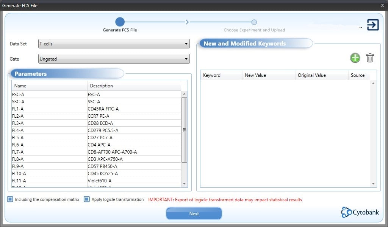Click the SSC-A description cell
The width and height of the screenshot is (388, 227).
[134, 101]
